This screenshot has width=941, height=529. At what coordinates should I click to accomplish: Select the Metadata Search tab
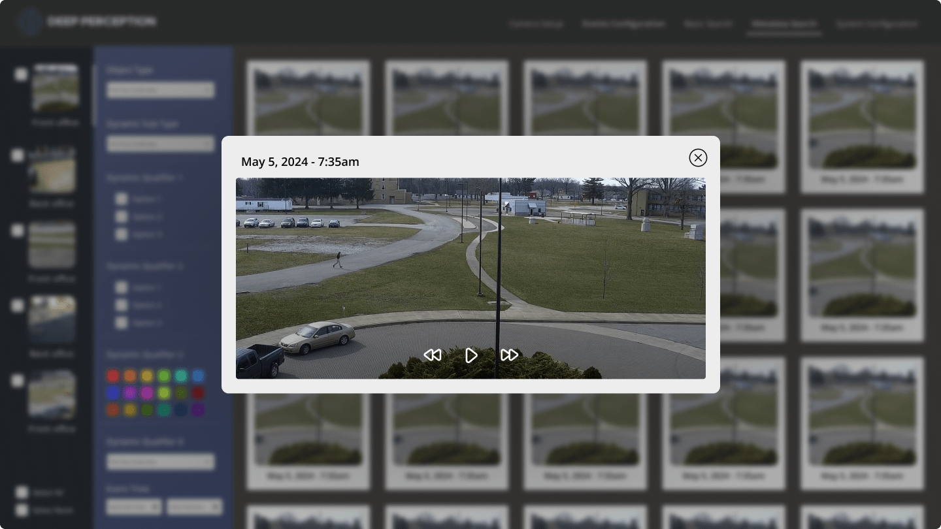(x=784, y=24)
